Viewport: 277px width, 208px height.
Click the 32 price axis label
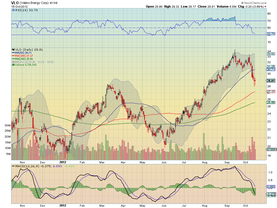pyautogui.click(x=269, y=62)
